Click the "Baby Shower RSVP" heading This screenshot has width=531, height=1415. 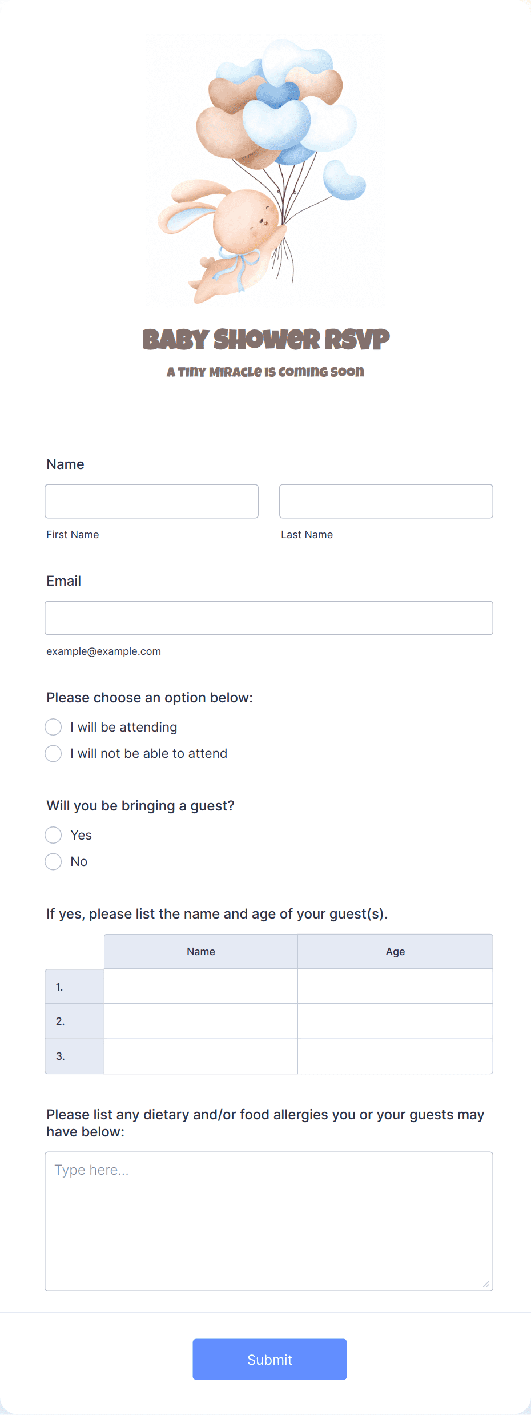266,340
